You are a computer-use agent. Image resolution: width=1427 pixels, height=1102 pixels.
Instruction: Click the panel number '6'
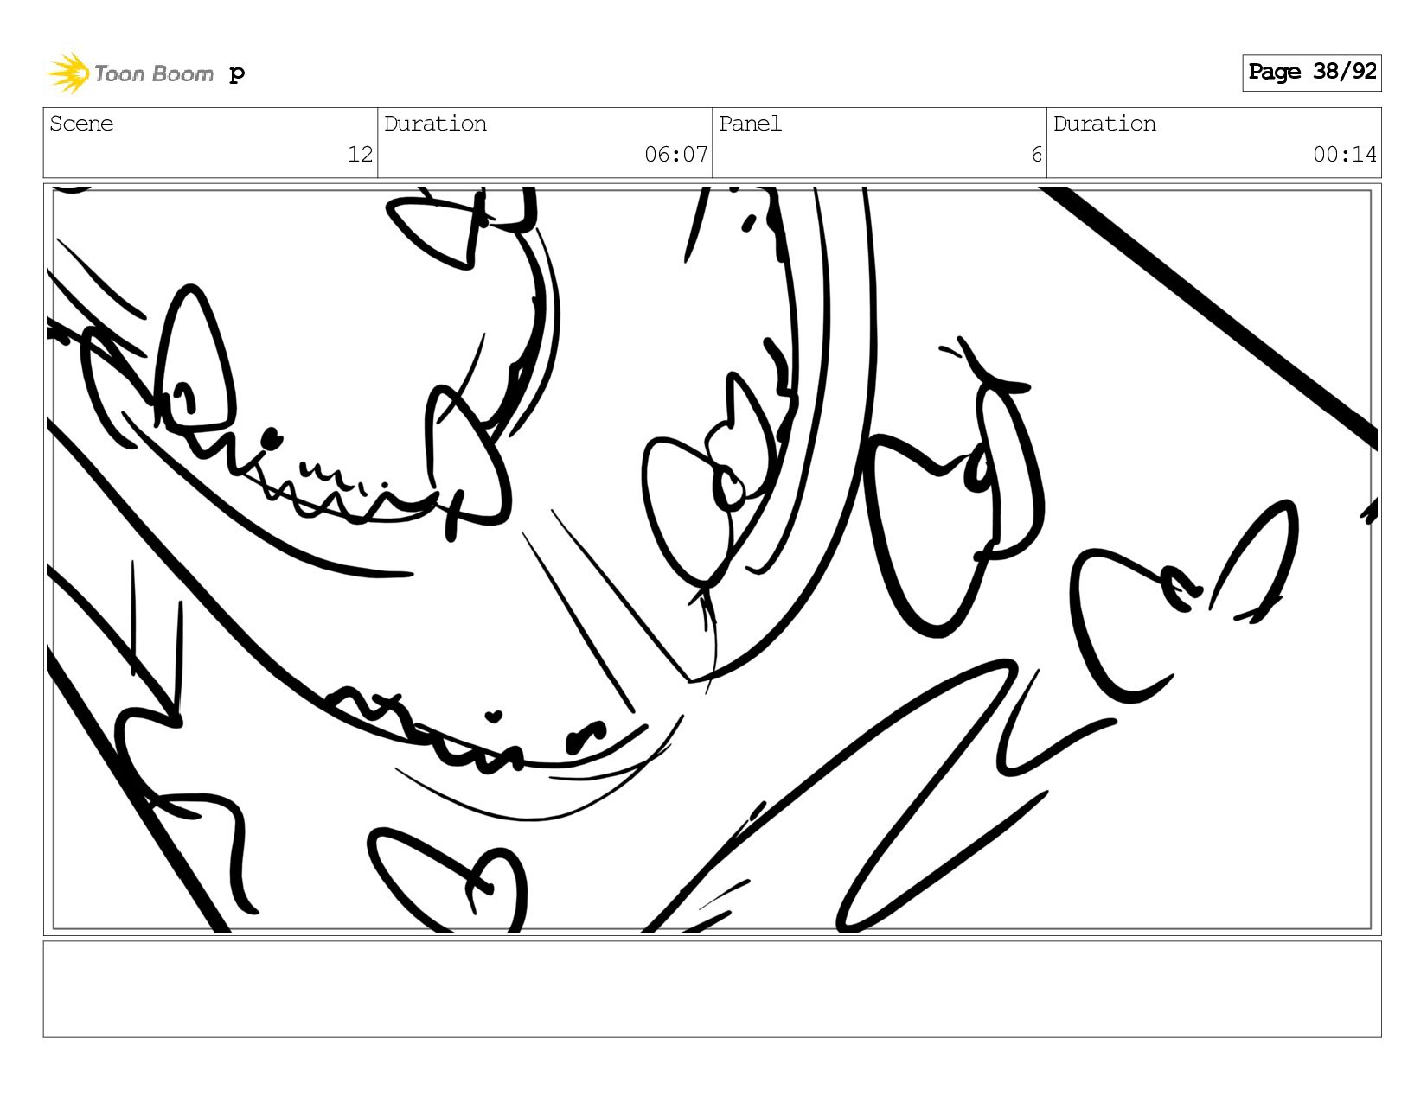(1036, 155)
